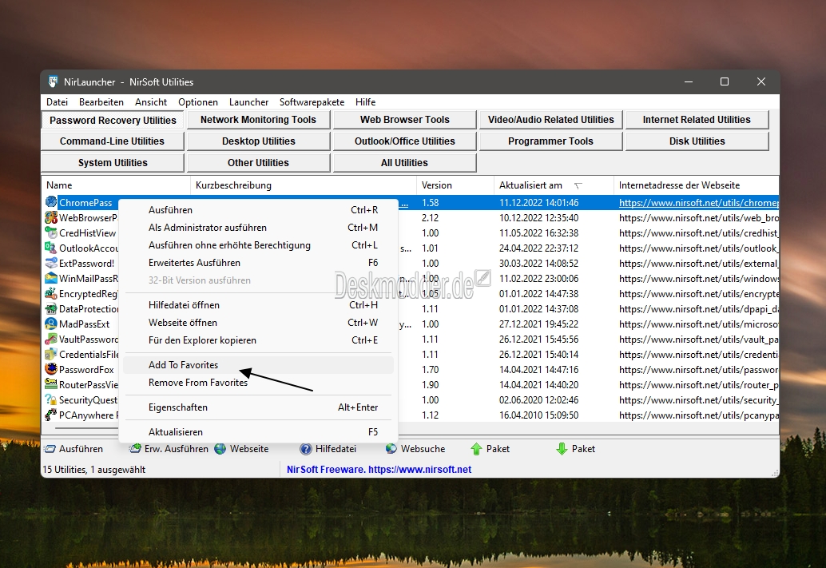Viewport: 826px width, 568px height.
Task: Open the Datei menu
Action: [57, 102]
